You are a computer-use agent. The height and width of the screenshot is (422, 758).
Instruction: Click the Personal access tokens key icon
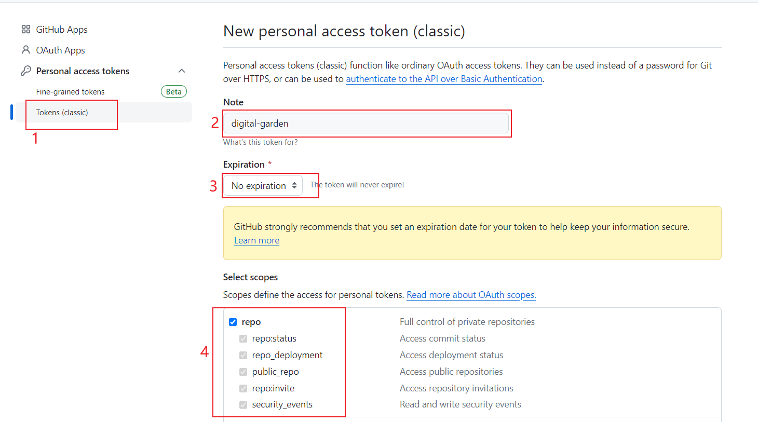coord(25,71)
